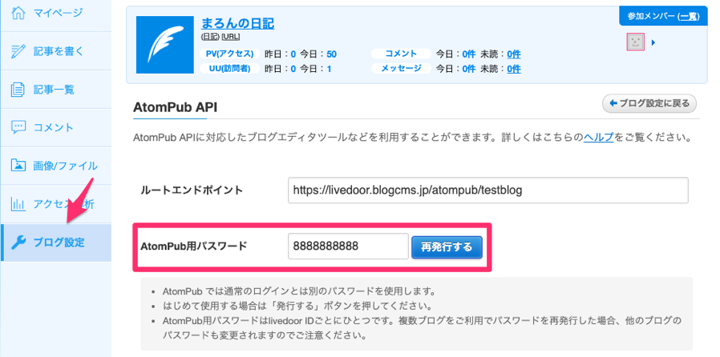Click the PV(アクセス) label

[230, 54]
